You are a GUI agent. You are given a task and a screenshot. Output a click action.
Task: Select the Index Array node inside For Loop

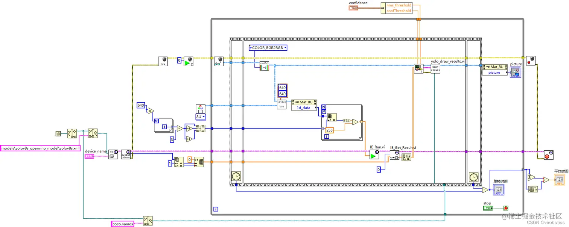click(x=332, y=117)
